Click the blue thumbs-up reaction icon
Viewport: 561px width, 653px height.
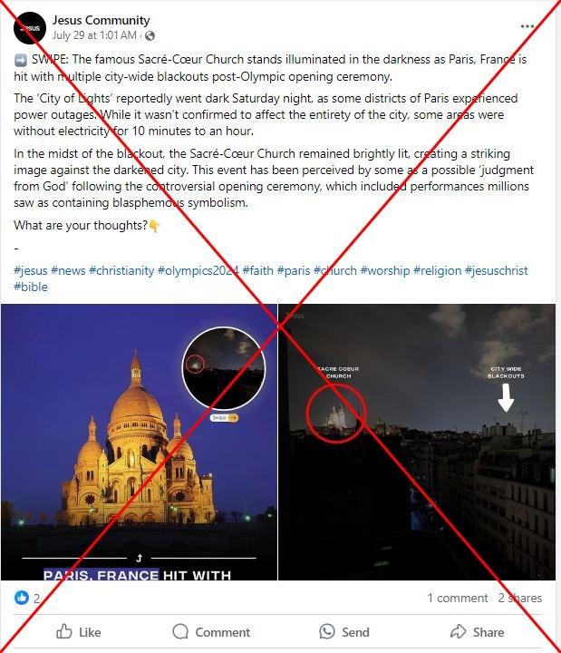pos(22,598)
